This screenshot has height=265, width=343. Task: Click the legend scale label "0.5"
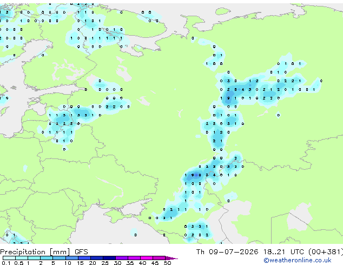(x=19, y=263)
